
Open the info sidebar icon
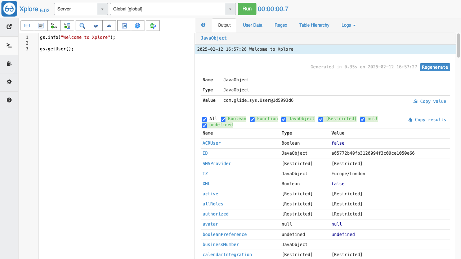click(9, 100)
